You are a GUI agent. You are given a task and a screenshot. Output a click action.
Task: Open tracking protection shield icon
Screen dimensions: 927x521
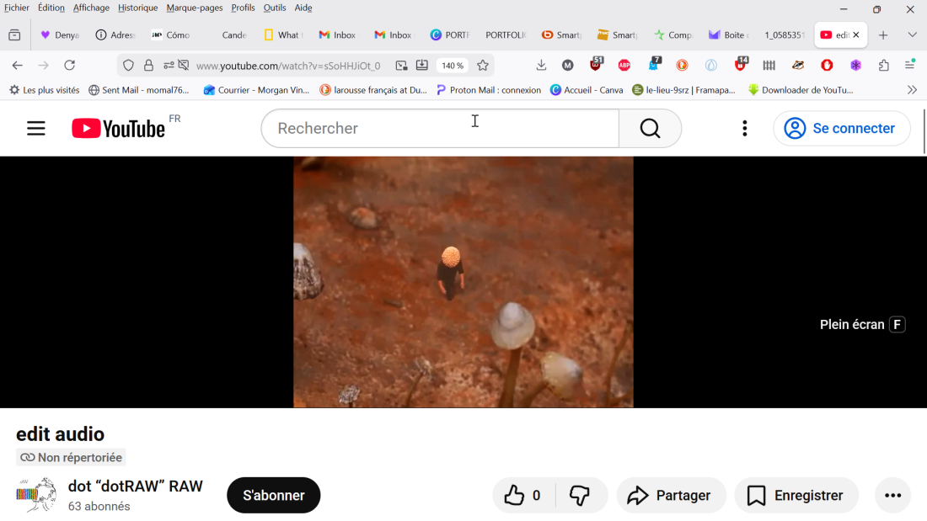(128, 66)
